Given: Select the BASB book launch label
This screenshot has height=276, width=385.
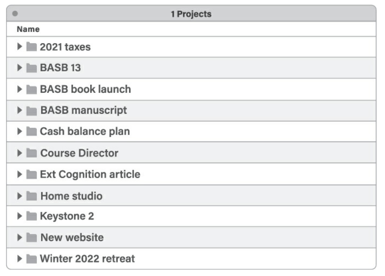Looking at the screenshot, I should 85,89.
